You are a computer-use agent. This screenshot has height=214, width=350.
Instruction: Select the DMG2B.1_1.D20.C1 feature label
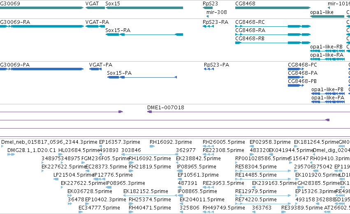tap(32, 150)
